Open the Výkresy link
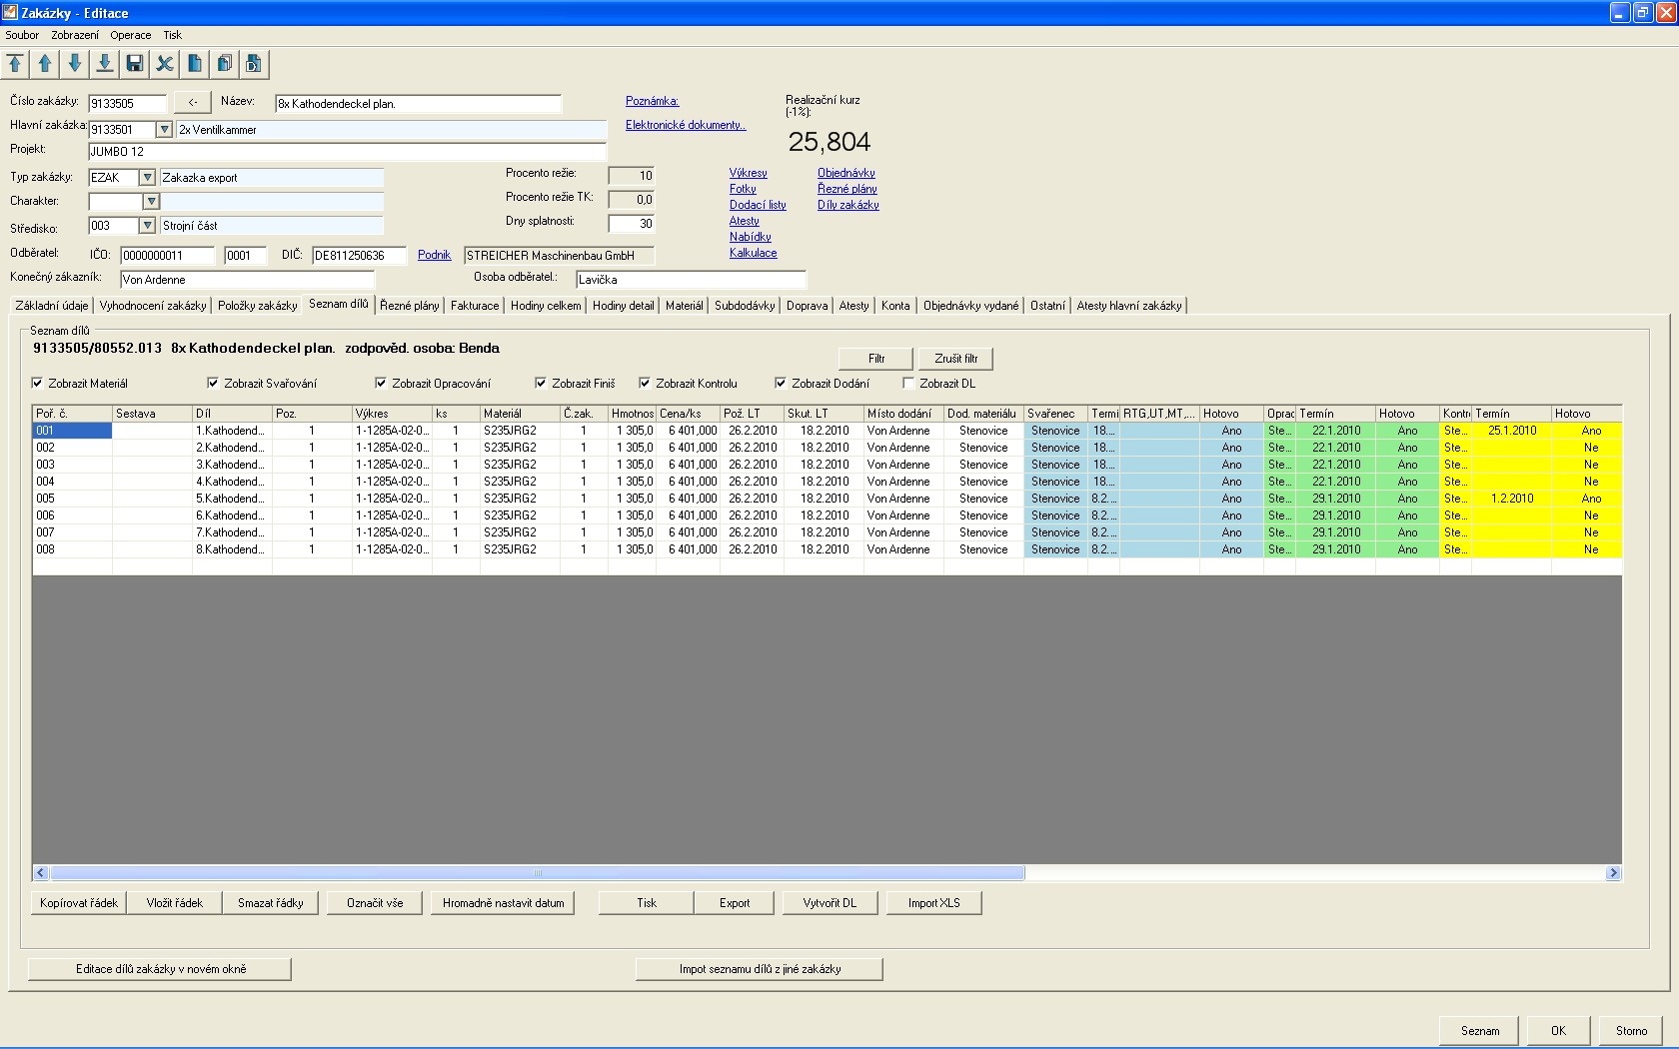 (x=749, y=173)
